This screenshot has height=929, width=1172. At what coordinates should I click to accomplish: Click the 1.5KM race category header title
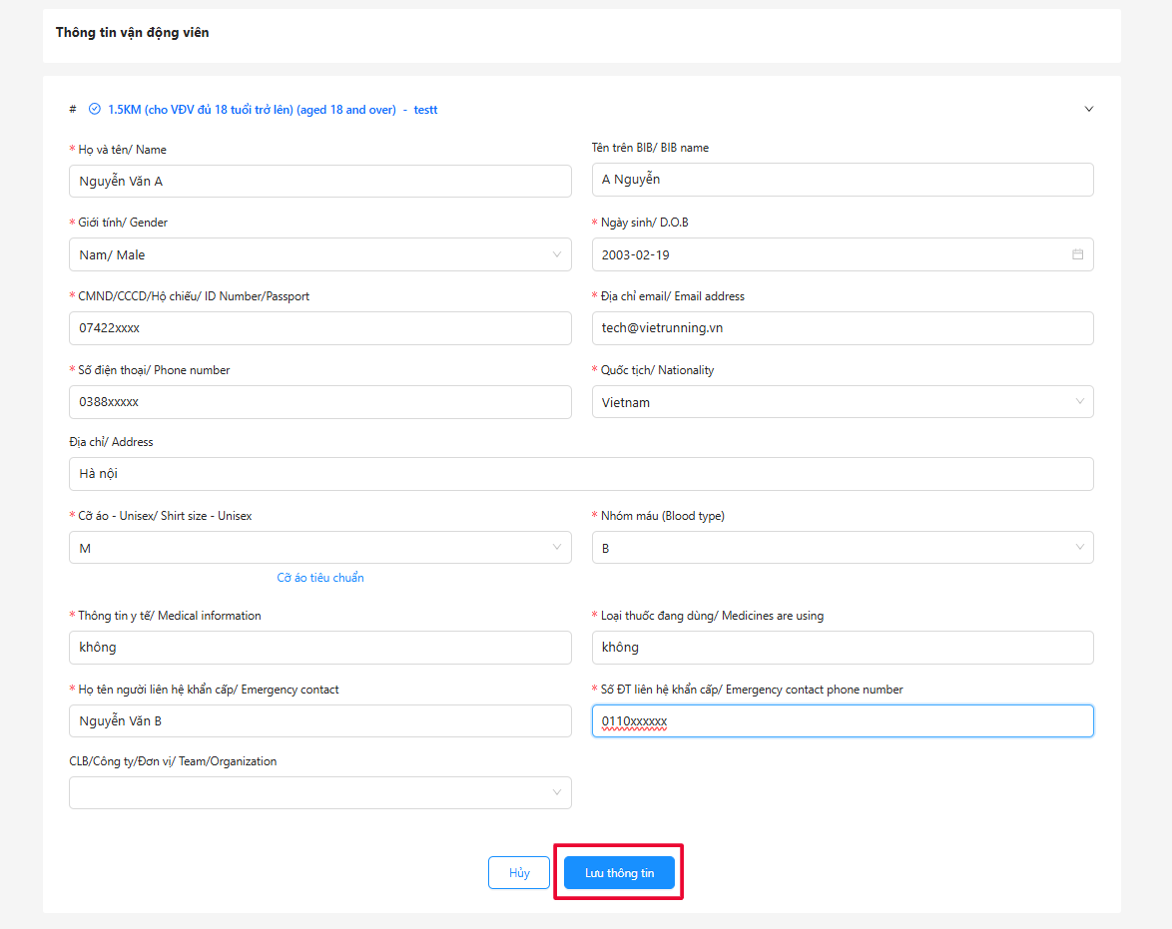coord(252,110)
